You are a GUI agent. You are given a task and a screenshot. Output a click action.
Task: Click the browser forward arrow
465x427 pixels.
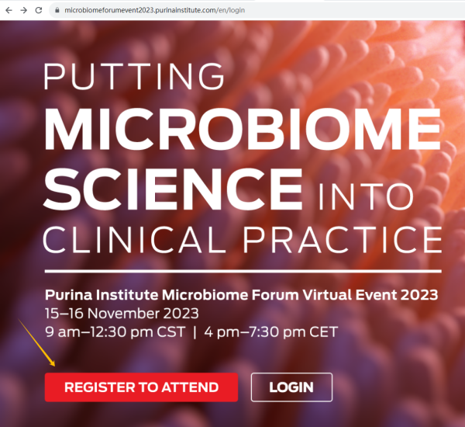(24, 10)
